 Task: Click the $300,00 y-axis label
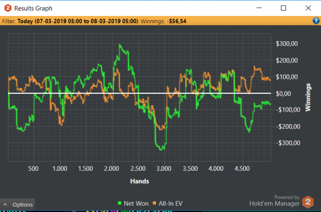[287, 44]
